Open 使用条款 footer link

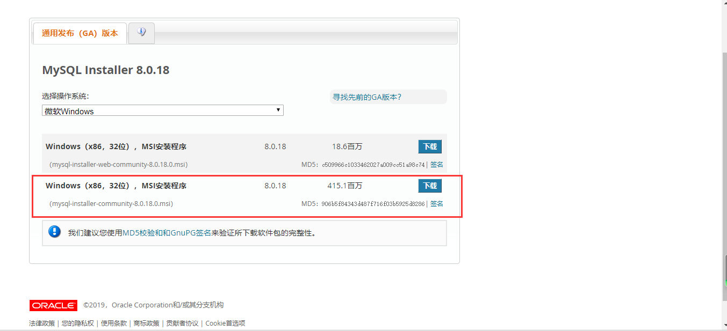coord(114,323)
